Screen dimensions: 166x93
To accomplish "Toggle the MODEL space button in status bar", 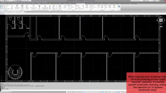I will coord(80,92).
